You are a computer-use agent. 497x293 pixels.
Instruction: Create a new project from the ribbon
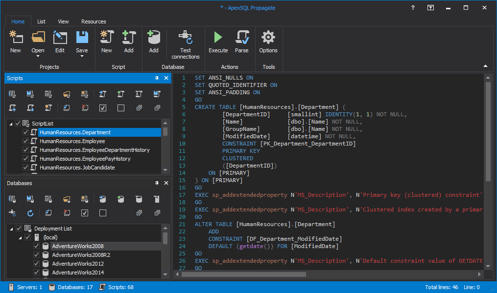pos(16,42)
